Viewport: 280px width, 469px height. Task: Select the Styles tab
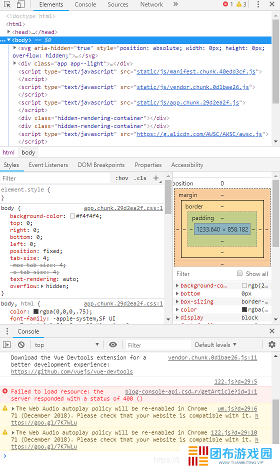coord(11,165)
